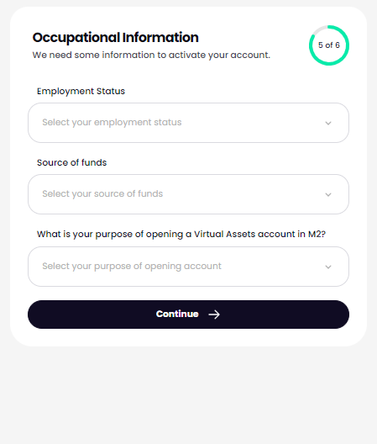Click the grey unfilled part of progress ring

click(318, 29)
